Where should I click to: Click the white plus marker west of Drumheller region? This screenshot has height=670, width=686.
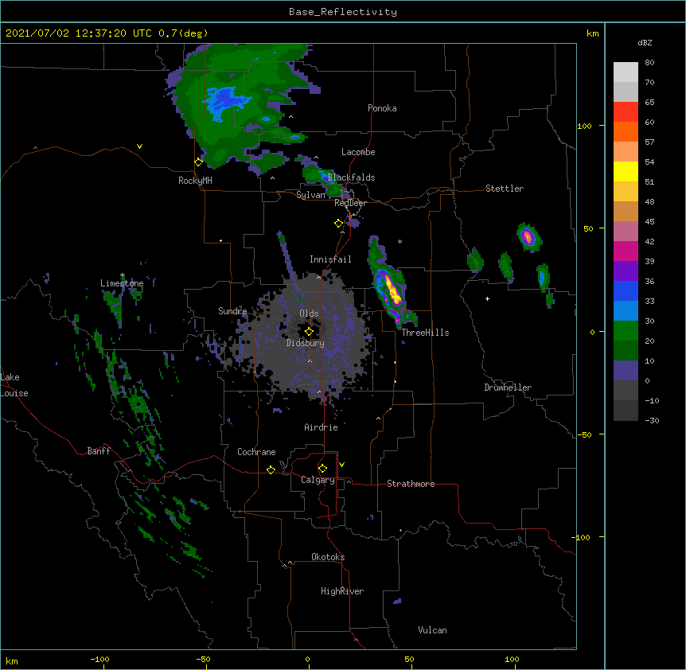click(x=487, y=298)
